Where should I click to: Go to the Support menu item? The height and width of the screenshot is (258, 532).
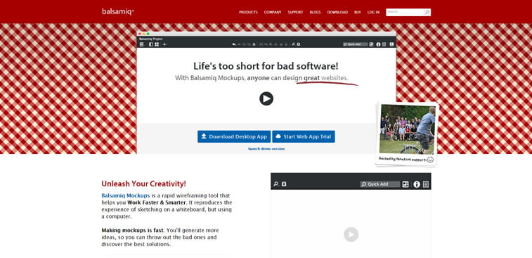(296, 12)
